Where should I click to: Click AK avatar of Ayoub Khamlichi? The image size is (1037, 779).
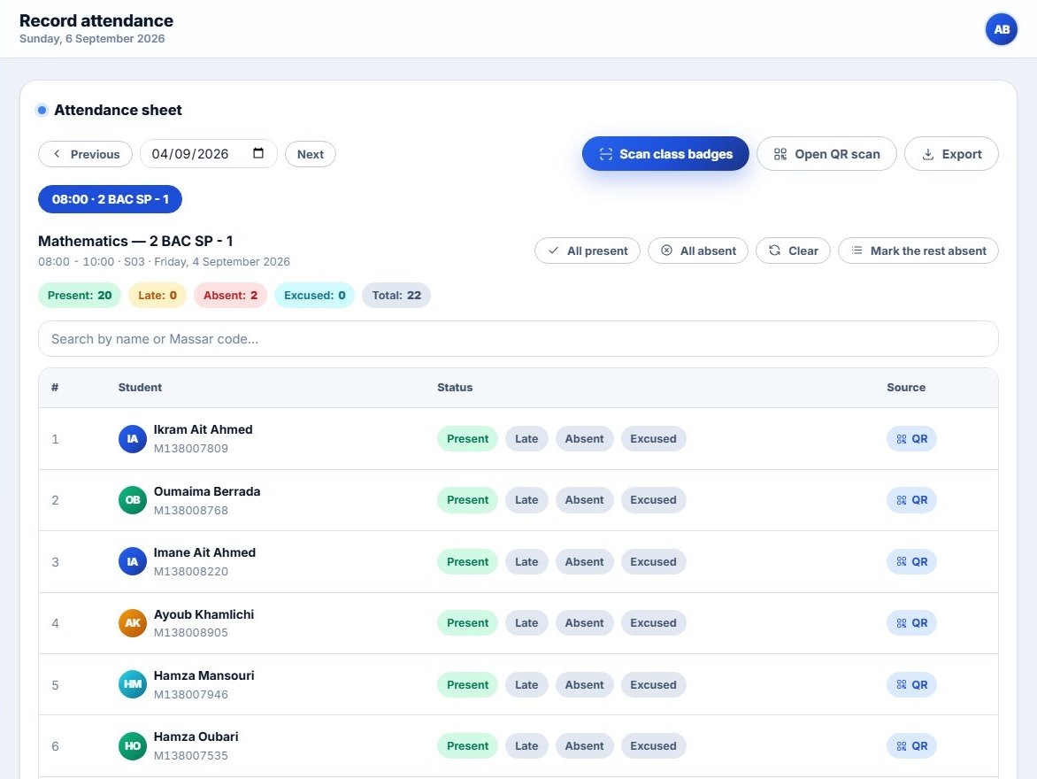(x=132, y=623)
